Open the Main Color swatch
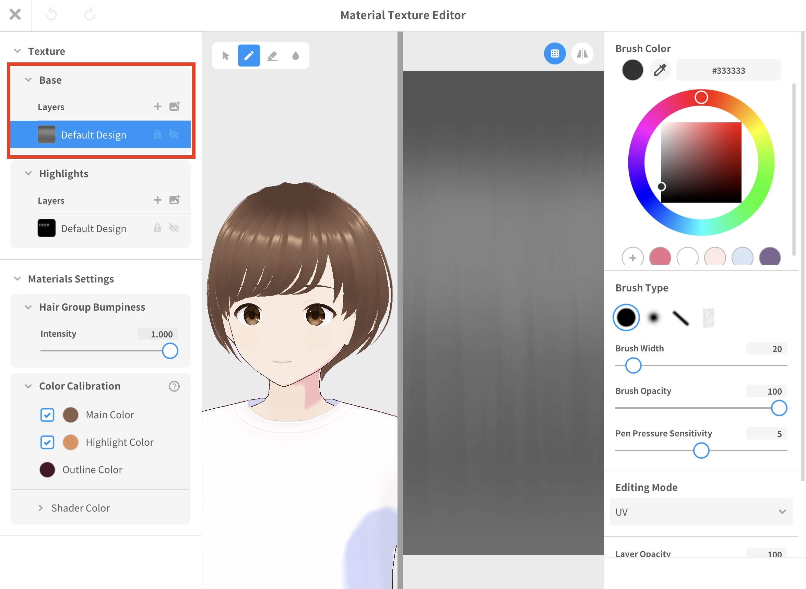The width and height of the screenshot is (806, 589). [x=71, y=415]
